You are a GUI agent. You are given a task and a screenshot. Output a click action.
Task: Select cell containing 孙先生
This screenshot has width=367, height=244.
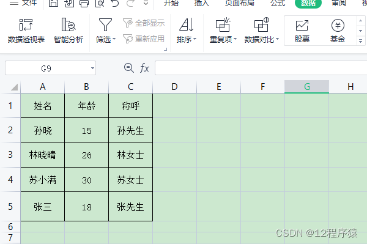[x=131, y=130]
